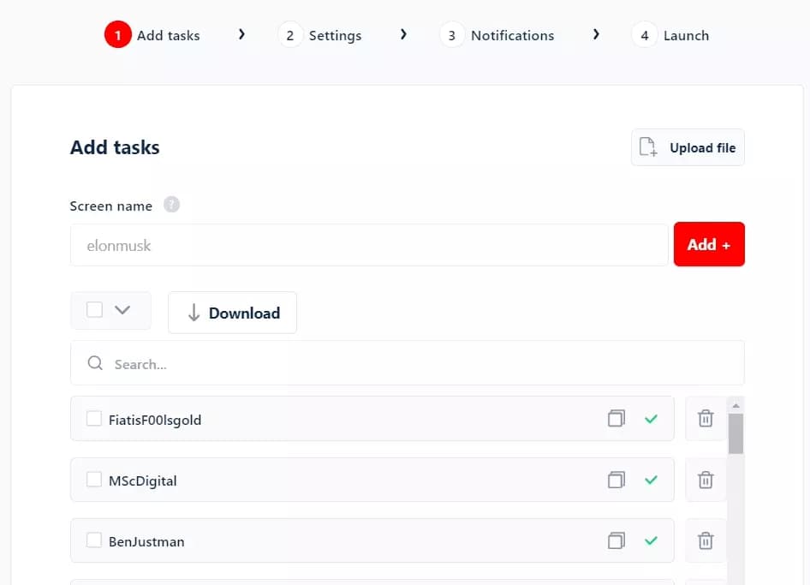Check the FiatisF00lsgold checkbox
The image size is (810, 585).
coord(94,419)
